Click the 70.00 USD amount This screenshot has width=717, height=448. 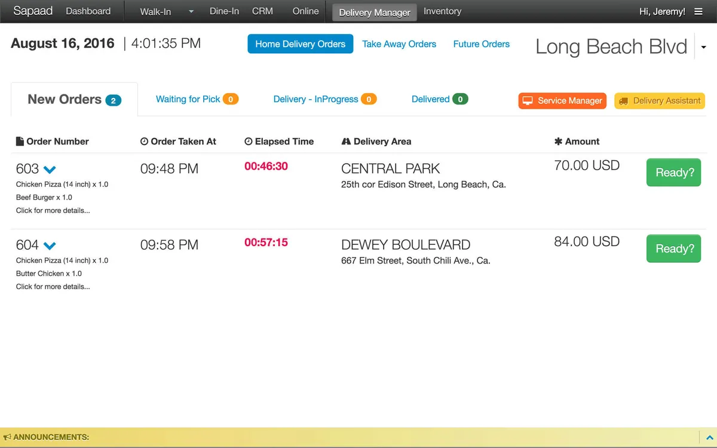coord(587,165)
